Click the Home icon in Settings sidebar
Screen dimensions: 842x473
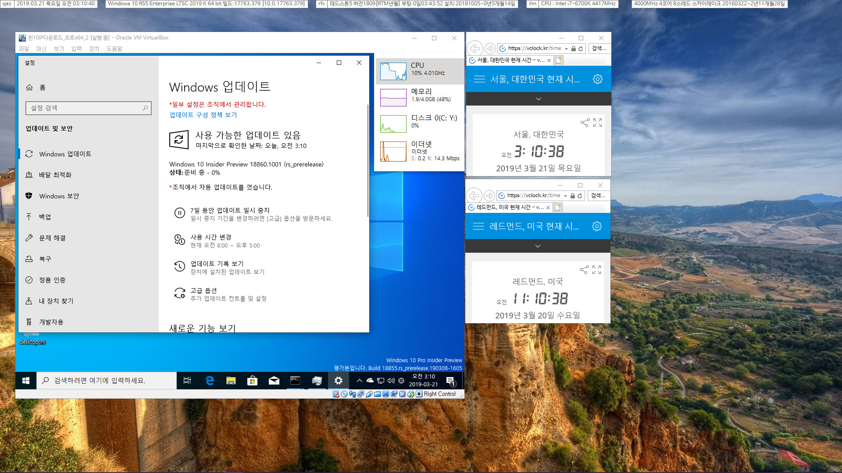click(29, 88)
